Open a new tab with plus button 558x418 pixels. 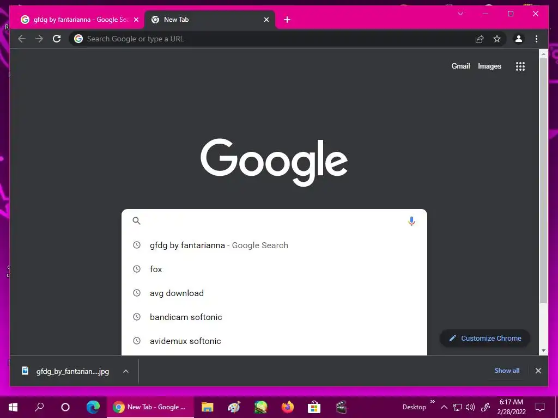coord(287,20)
